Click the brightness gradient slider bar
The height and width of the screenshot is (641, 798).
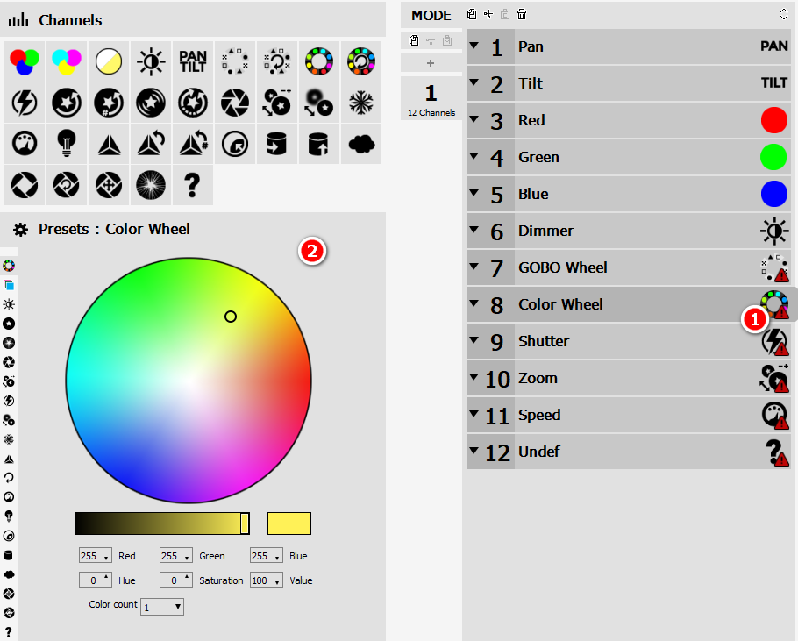click(x=158, y=523)
